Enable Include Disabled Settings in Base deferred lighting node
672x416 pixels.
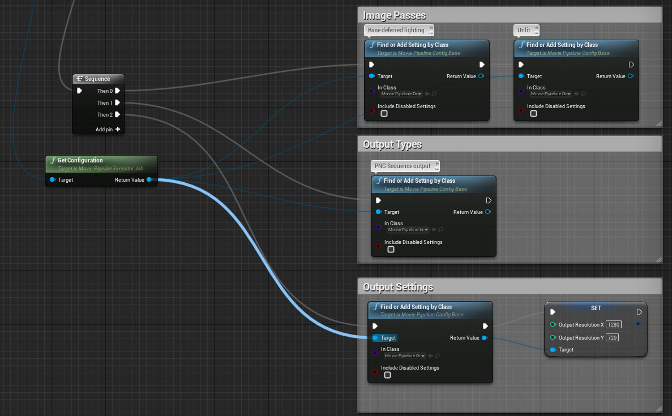[x=384, y=114]
